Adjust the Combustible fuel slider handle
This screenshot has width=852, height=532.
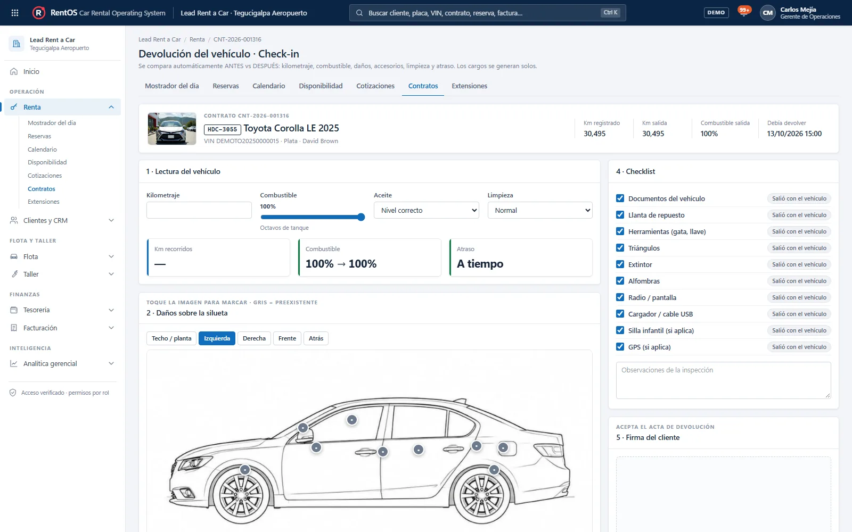pos(361,217)
